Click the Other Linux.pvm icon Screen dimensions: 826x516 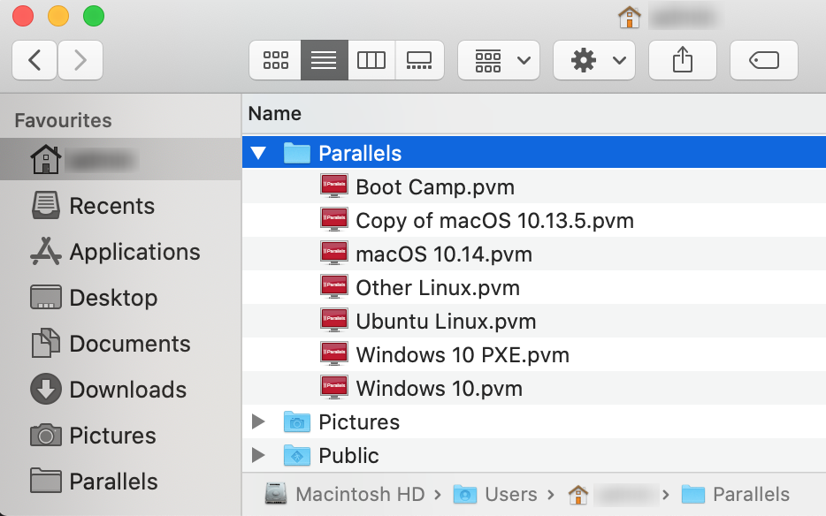point(334,287)
